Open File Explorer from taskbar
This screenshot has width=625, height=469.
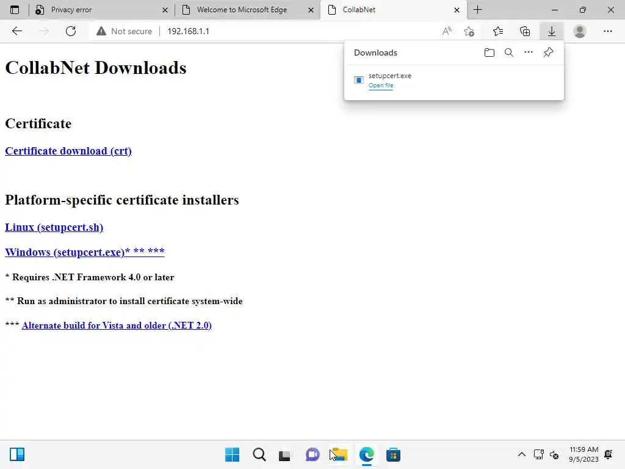339,454
